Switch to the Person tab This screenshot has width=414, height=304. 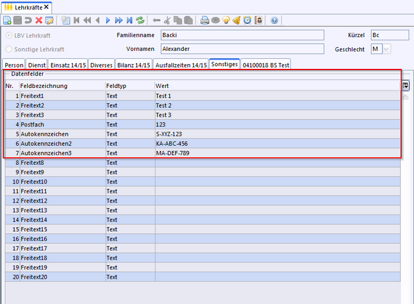[x=14, y=64]
